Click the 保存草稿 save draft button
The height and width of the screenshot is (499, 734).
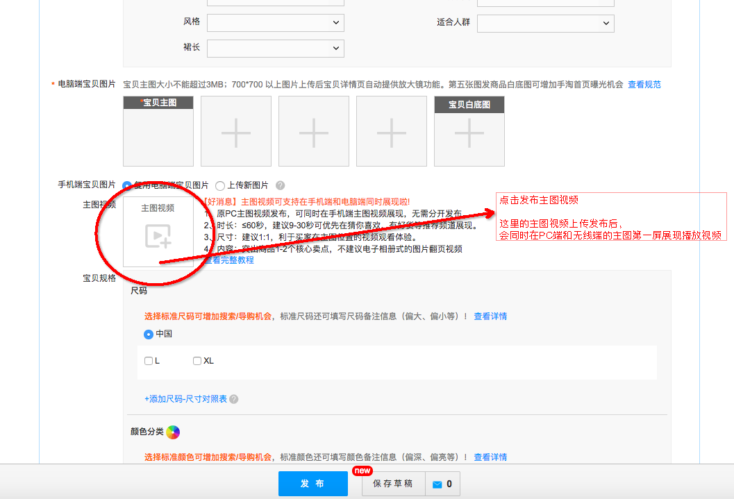coord(393,484)
